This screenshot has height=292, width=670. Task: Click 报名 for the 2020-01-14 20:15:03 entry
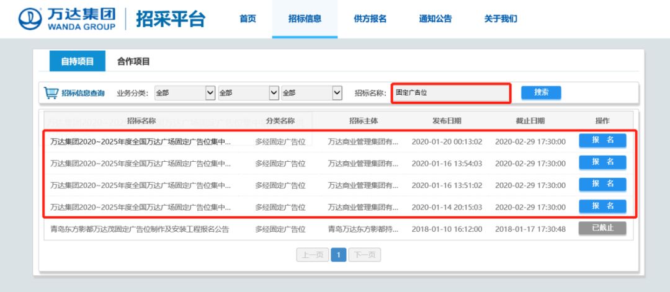[x=602, y=206]
